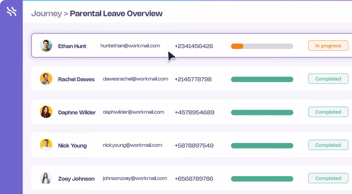This screenshot has width=352, height=194.
Task: Click Zoey Johnson's Completed status badge
Action: point(328,178)
